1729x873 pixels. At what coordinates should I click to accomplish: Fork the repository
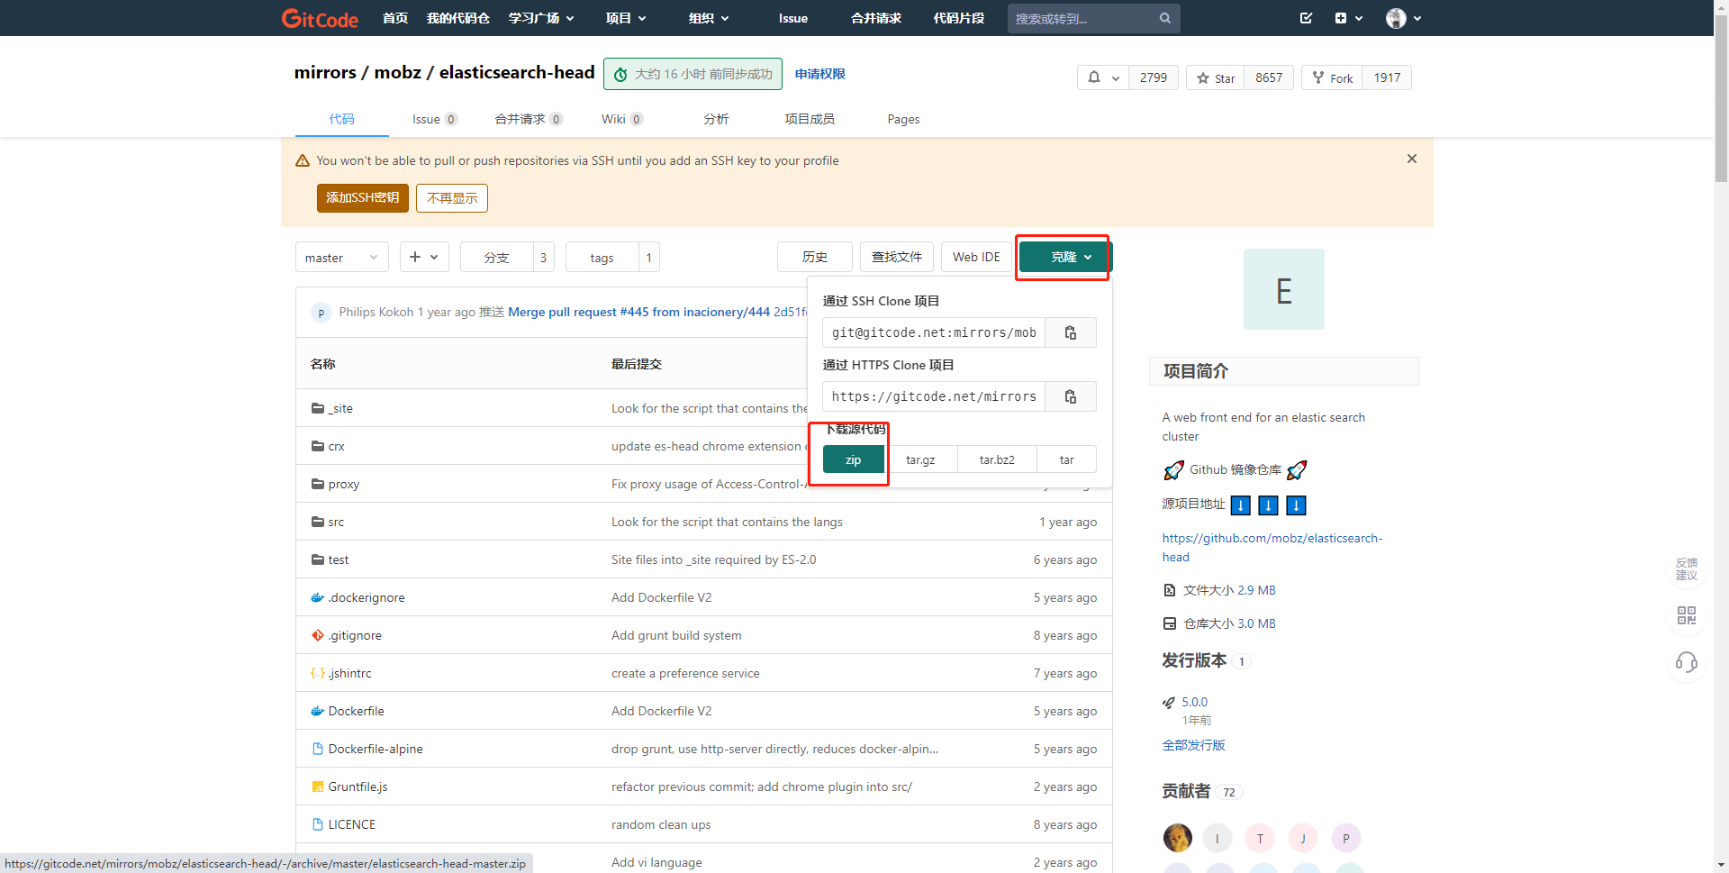[x=1332, y=77]
